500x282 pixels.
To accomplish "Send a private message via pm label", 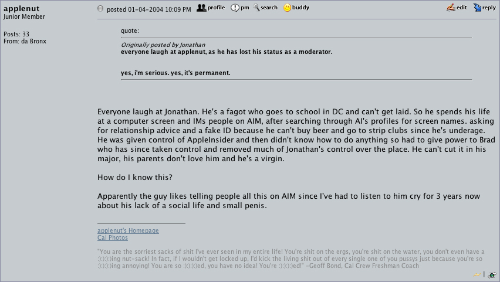I will click(x=245, y=8).
